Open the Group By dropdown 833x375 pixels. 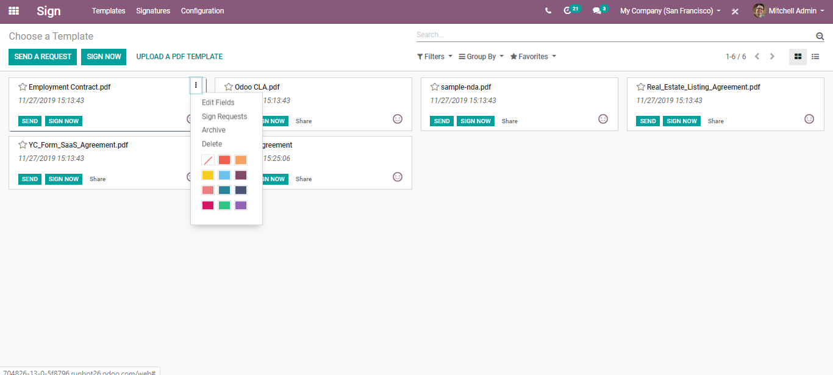click(x=481, y=57)
